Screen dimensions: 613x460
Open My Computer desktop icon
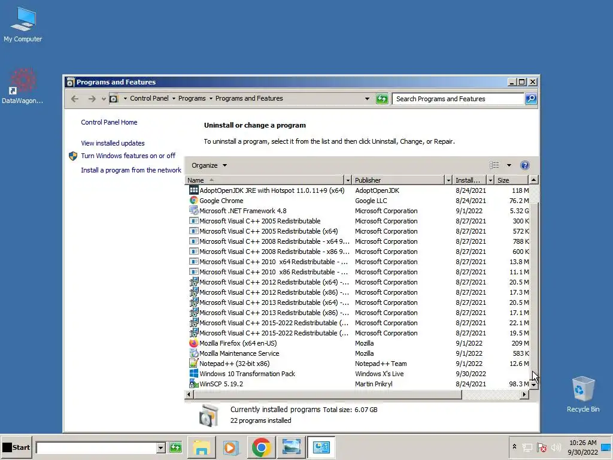pos(23,24)
